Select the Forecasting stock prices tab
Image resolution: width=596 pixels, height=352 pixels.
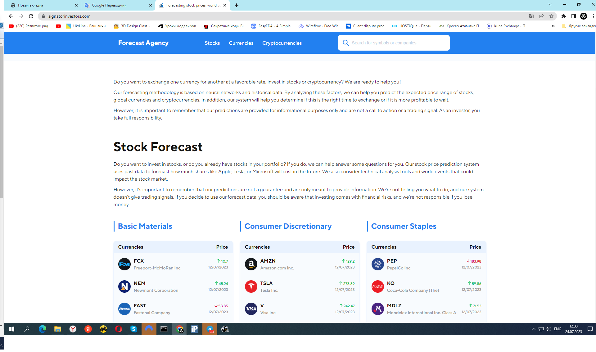pos(192,5)
